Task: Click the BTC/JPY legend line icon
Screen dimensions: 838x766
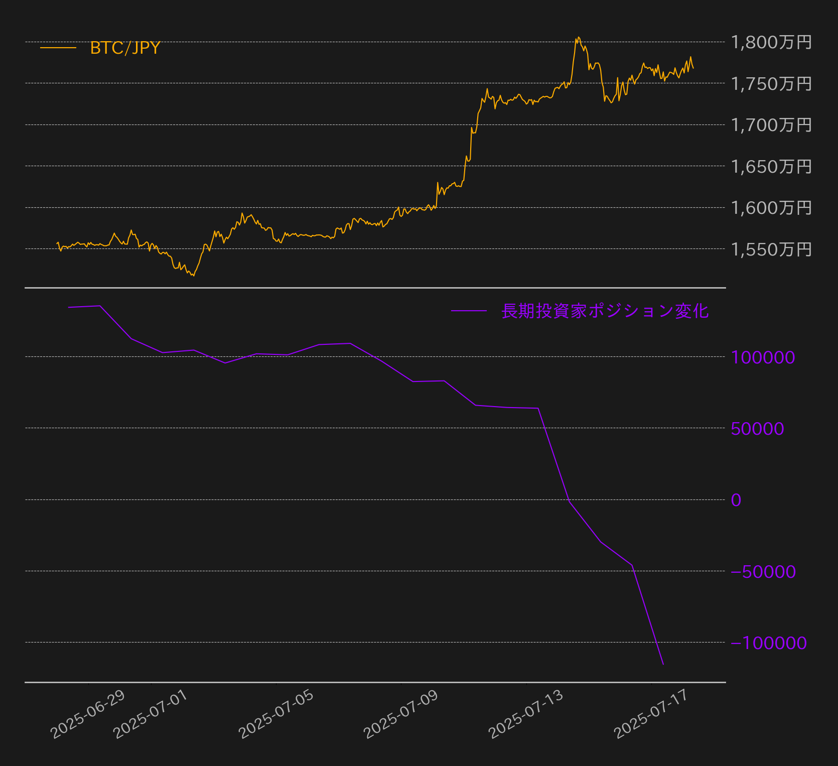Action: [x=58, y=48]
